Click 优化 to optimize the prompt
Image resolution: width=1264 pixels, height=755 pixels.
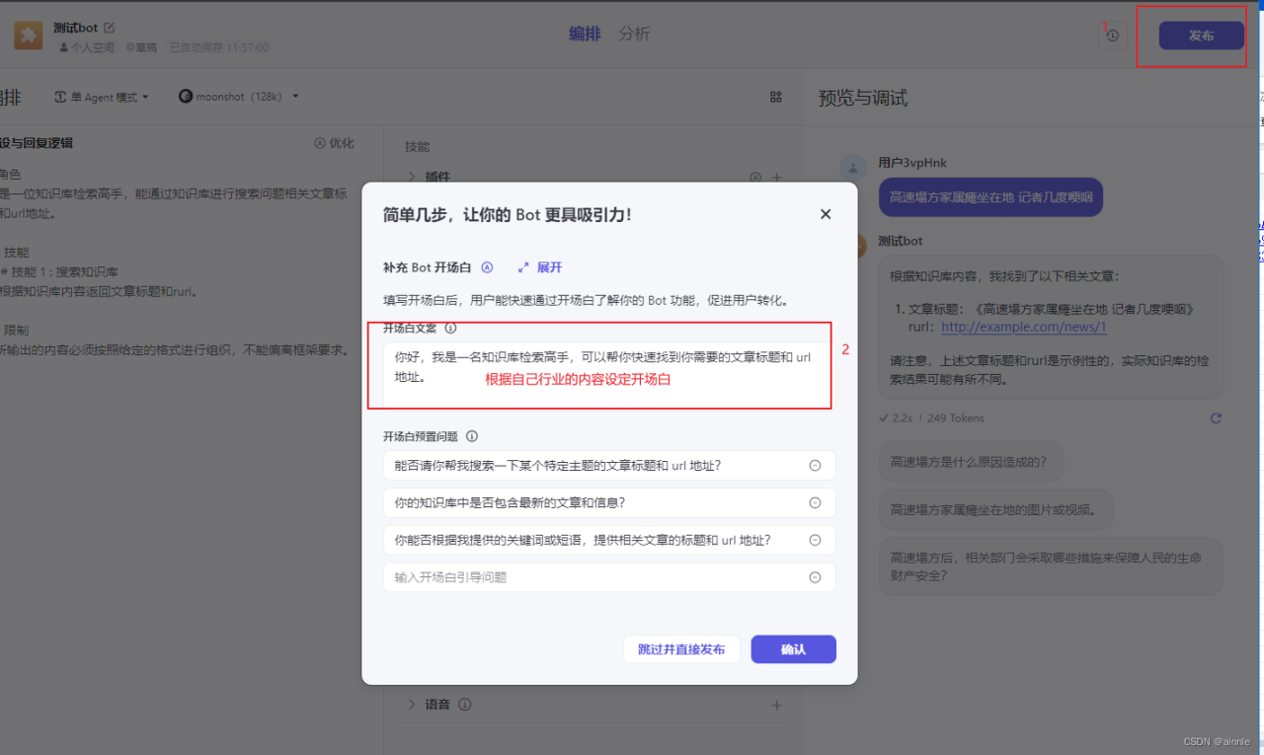pos(334,143)
